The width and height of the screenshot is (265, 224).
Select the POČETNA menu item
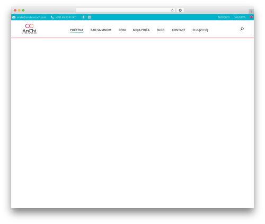pyautogui.click(x=76, y=30)
